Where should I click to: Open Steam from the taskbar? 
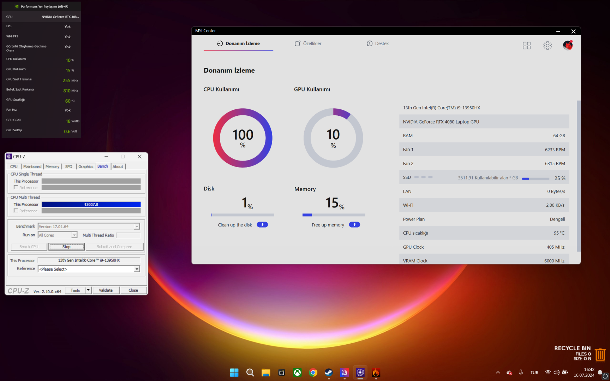(x=329, y=373)
